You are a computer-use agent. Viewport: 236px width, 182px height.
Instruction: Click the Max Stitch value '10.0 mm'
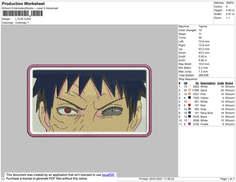point(204,64)
